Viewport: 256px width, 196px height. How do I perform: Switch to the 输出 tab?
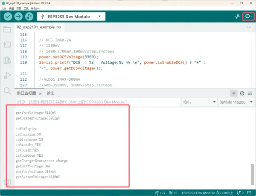(x=51, y=93)
